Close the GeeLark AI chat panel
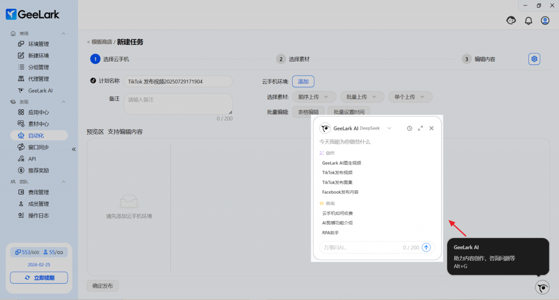This screenshot has height=300, width=559. pos(431,128)
